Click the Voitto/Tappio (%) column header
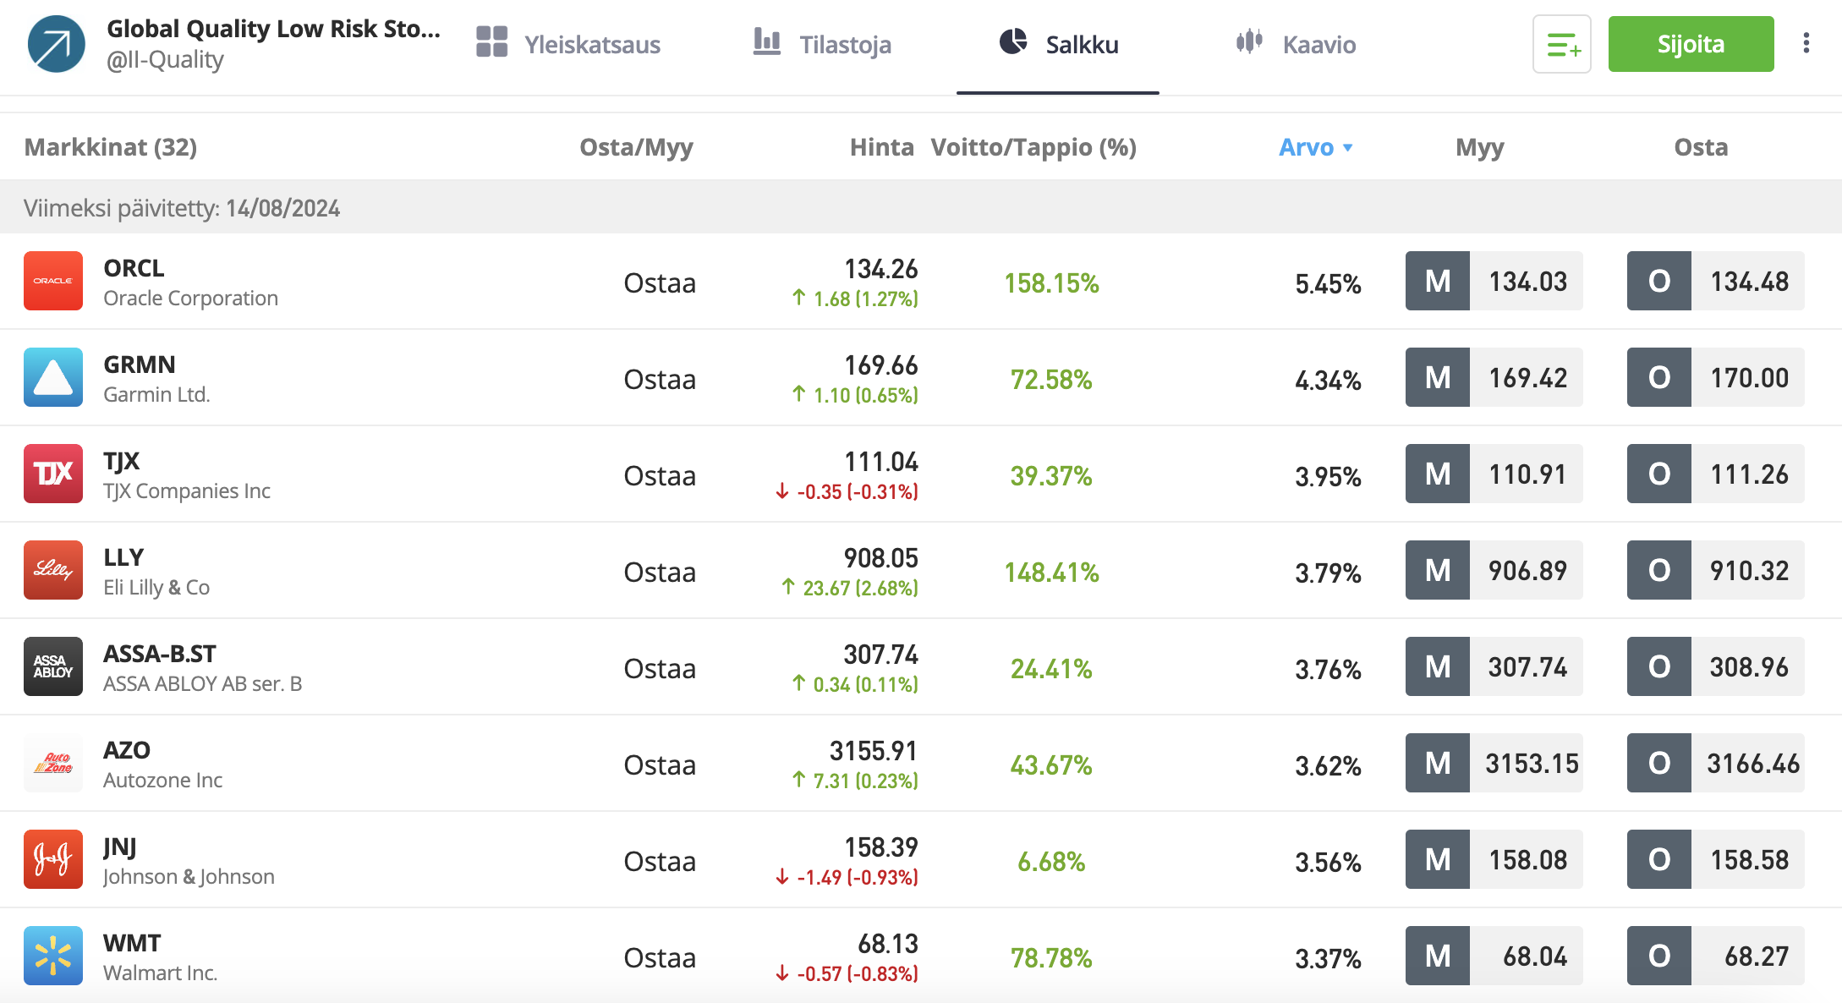Viewport: 1842px width, 1003px height. (1033, 147)
